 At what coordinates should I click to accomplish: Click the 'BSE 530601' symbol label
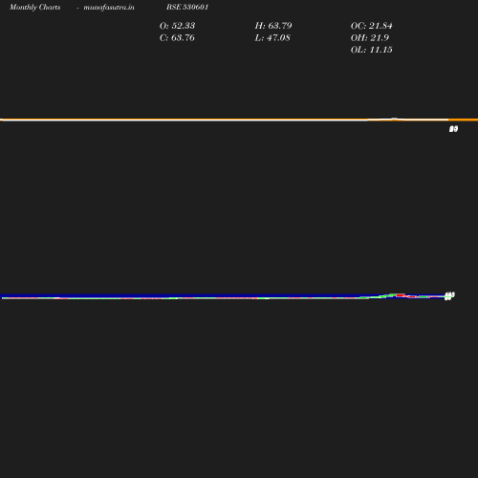tap(187, 7)
